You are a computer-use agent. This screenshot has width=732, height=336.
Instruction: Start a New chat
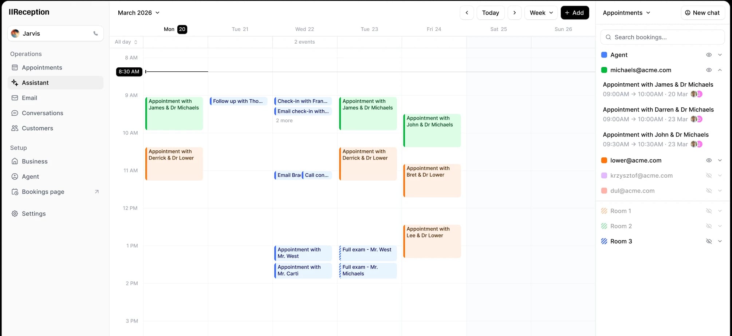pyautogui.click(x=703, y=12)
